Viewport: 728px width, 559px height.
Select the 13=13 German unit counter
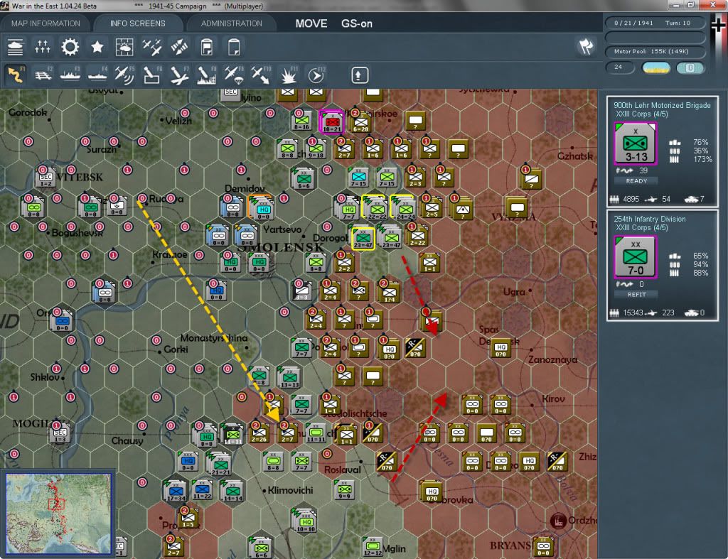click(289, 377)
